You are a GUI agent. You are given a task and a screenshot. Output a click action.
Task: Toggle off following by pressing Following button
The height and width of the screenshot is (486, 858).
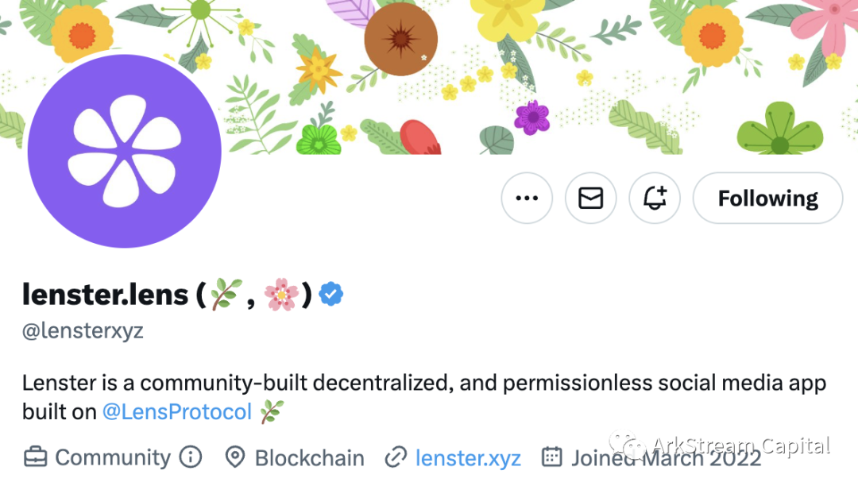point(767,198)
